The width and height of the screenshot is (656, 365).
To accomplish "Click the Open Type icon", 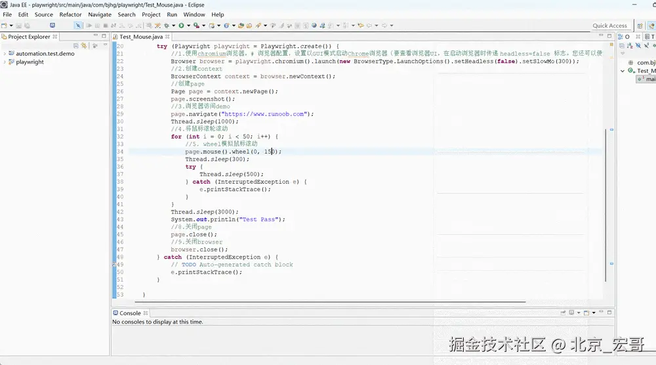I will click(x=241, y=26).
